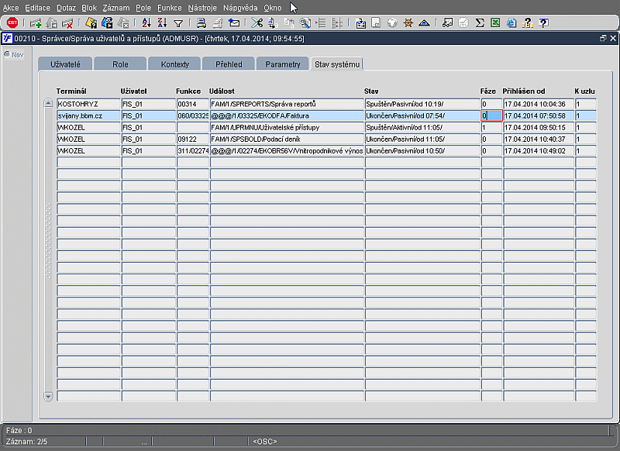The image size is (620, 451).
Task: Click the magnifier search icon
Action: click(305, 23)
